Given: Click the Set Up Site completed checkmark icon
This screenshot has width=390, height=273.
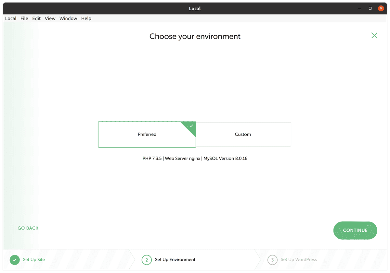Looking at the screenshot, I should click(15, 260).
